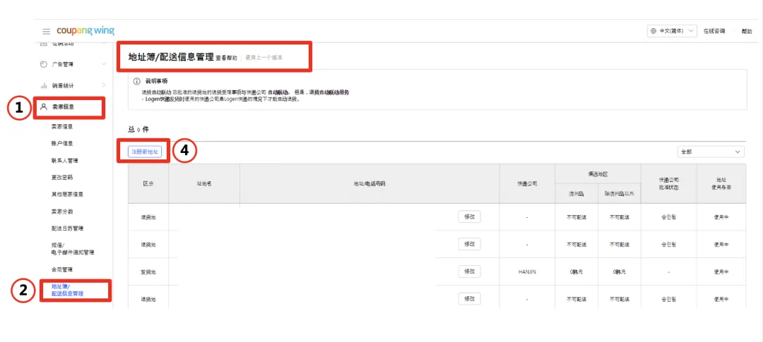Click the 区分 column header
The width and height of the screenshot is (763, 342).
pos(148,183)
